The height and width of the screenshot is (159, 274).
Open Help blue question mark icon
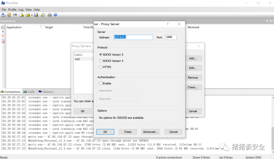[55, 15]
